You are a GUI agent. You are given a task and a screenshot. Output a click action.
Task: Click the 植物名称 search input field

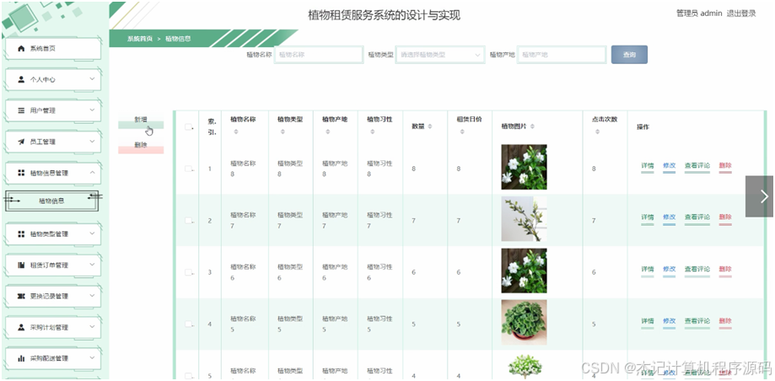pyautogui.click(x=319, y=55)
